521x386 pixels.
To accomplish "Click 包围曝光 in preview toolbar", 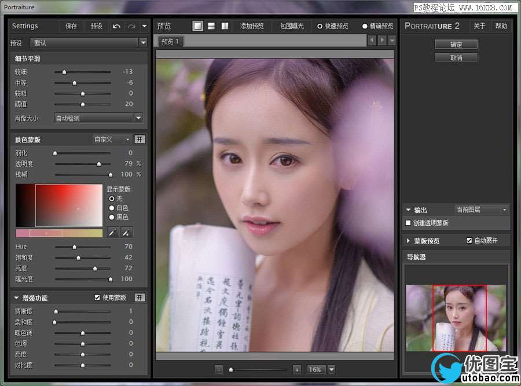I will [292, 26].
